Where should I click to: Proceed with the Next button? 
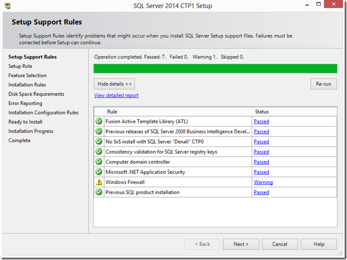click(x=241, y=244)
